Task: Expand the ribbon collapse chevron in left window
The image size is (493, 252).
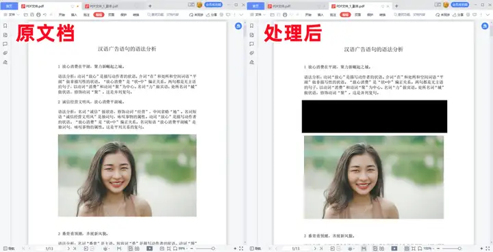Action: (241, 15)
